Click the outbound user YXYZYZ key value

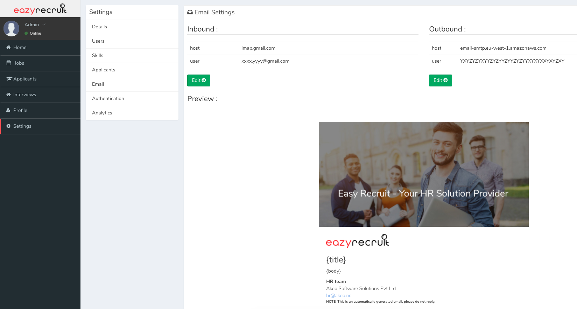pos(512,61)
